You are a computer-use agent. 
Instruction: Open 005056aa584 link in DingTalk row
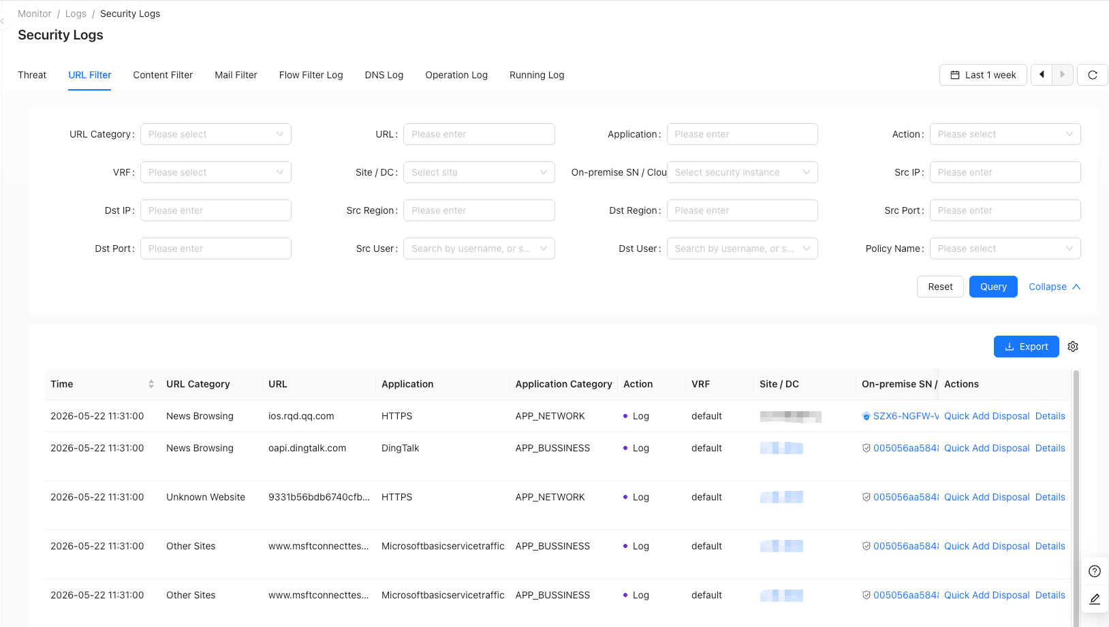(906, 448)
